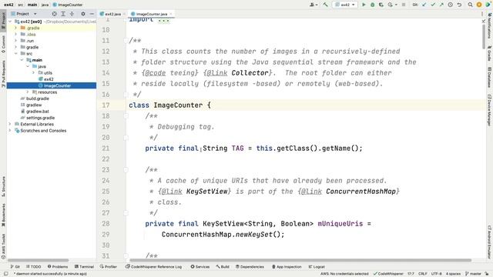Click the CRLF line separator widget
The height and width of the screenshot is (277, 493).
point(423,274)
